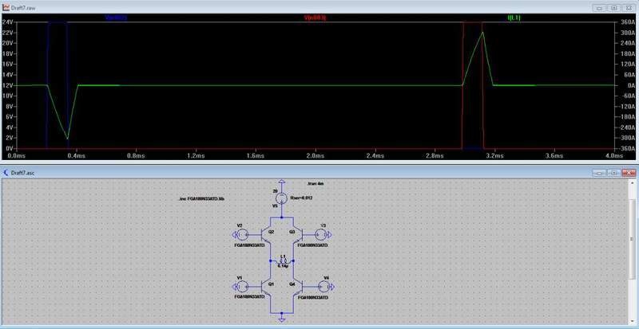Viewport: 639px width, 329px height.
Task: Click the V4 voltage source symbol
Action: tap(322, 285)
